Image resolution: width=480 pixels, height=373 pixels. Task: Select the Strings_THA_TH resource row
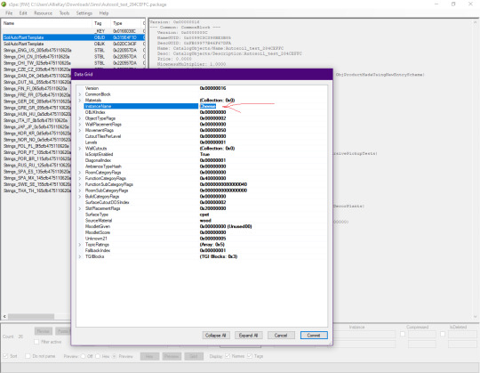coord(36,191)
